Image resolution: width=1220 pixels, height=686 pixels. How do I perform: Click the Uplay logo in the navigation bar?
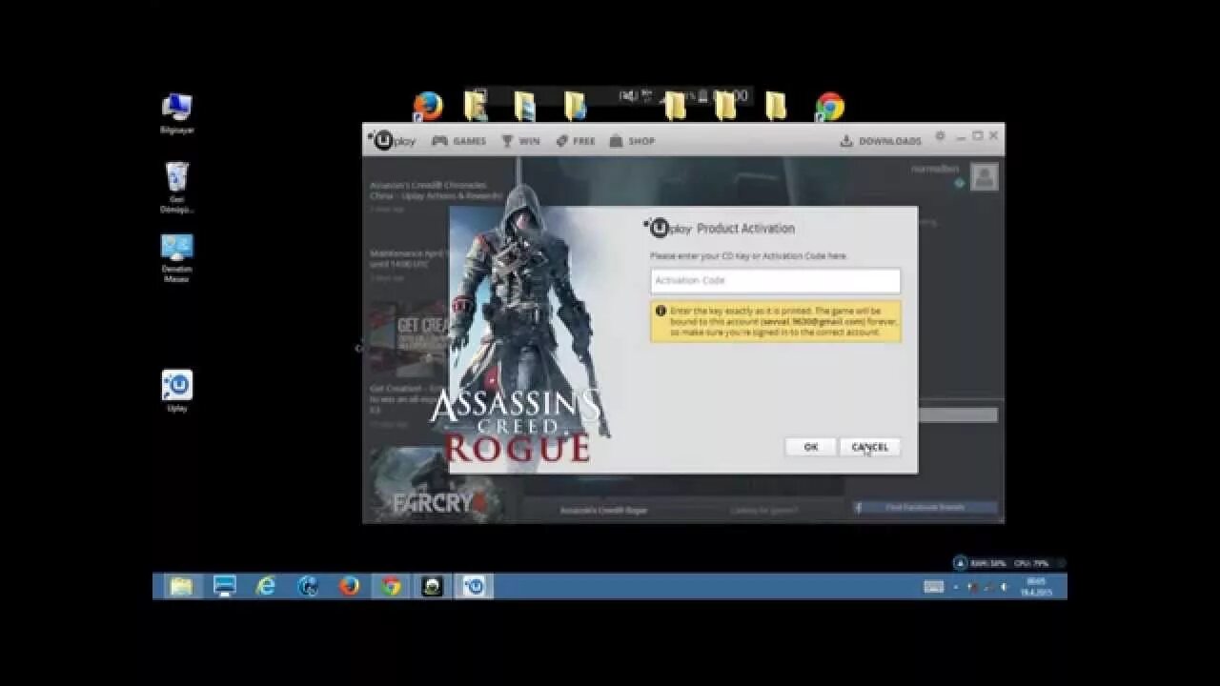(x=393, y=140)
